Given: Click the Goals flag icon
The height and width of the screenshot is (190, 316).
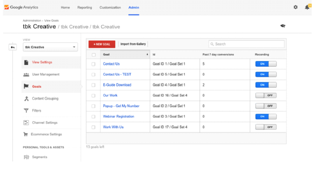Looking at the screenshot, I should pos(26,86).
